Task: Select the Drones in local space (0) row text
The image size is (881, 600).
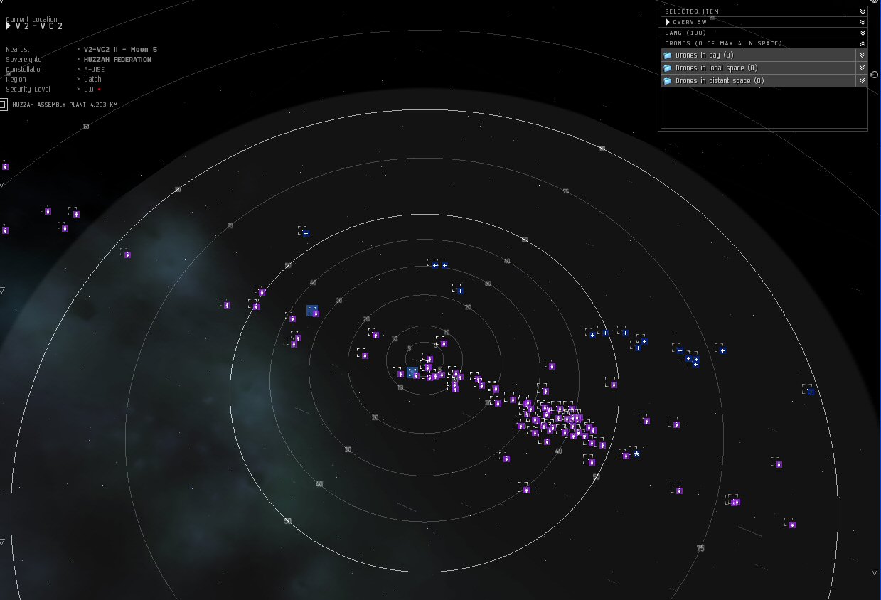Action: pos(716,68)
